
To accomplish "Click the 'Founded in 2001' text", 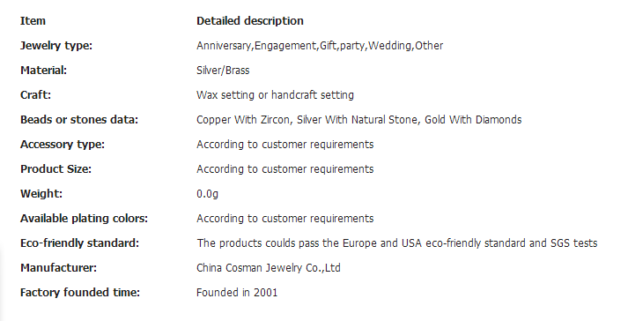I will click(237, 293).
